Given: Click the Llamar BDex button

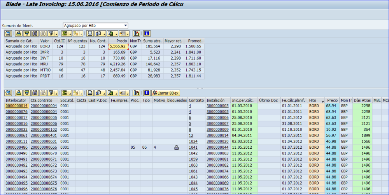Looking at the screenshot, I should (165, 93).
